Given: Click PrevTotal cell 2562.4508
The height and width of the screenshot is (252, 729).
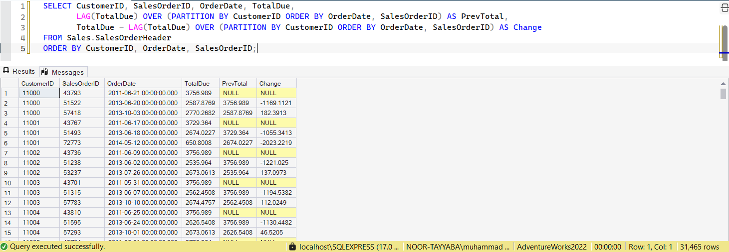Looking at the screenshot, I should pyautogui.click(x=238, y=203).
